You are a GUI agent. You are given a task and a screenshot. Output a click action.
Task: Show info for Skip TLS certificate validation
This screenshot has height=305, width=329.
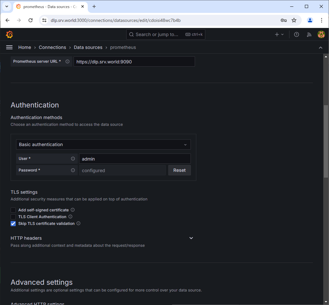click(x=78, y=223)
